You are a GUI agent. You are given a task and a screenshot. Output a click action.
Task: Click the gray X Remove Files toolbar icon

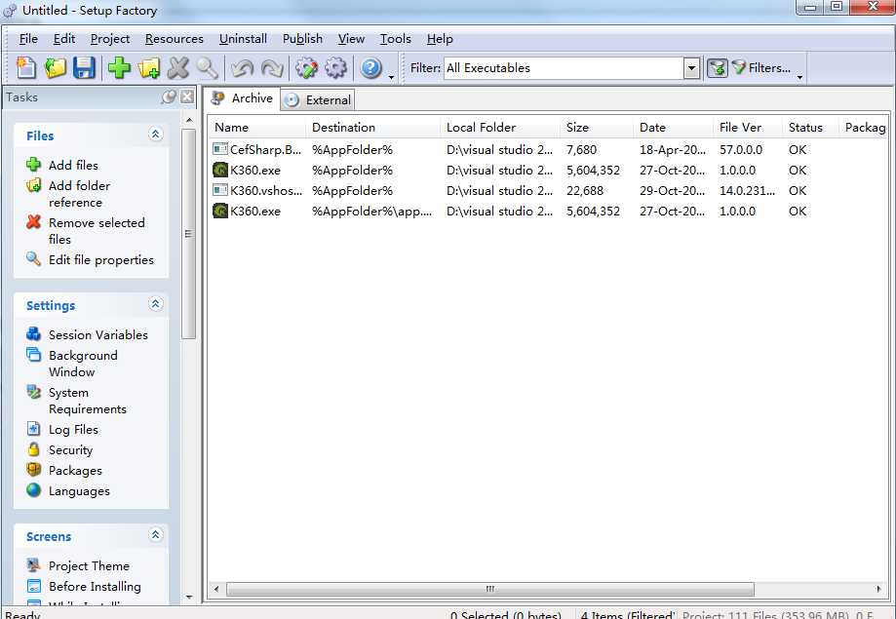click(x=178, y=68)
